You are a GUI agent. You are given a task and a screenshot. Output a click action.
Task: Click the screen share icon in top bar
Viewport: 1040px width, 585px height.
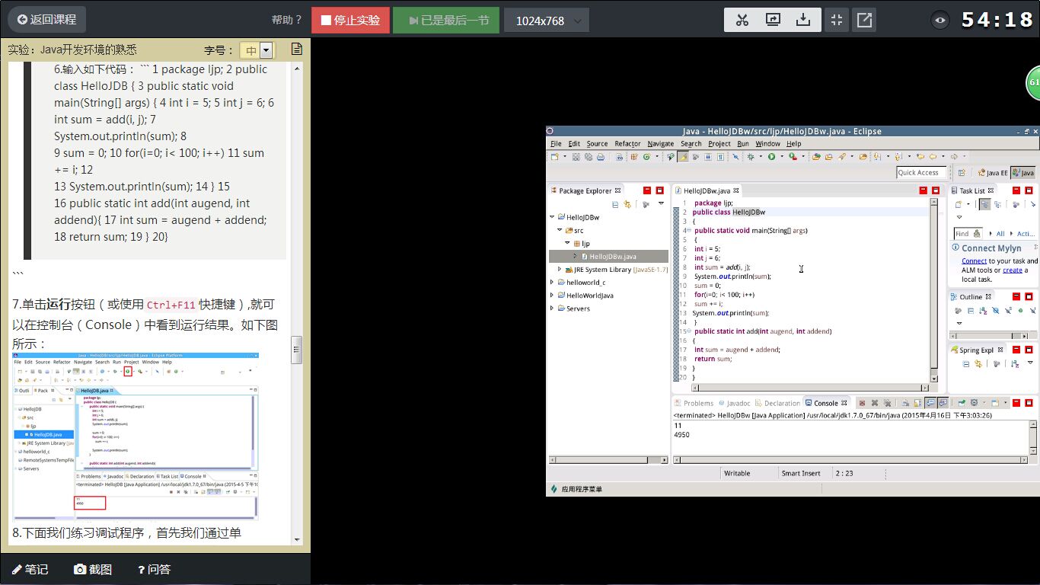(773, 20)
